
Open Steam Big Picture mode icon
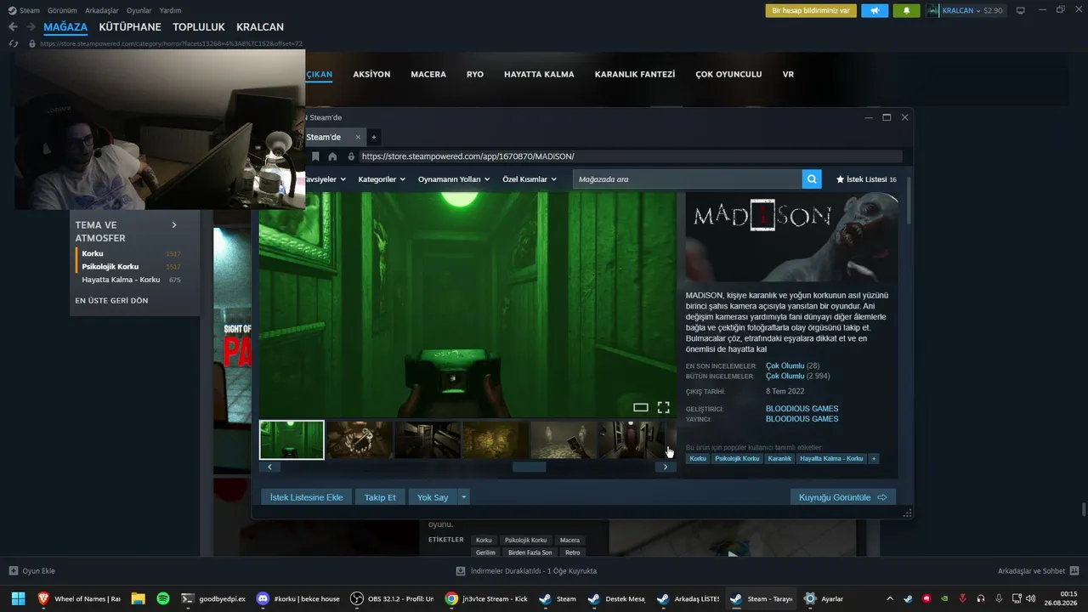point(1021,10)
